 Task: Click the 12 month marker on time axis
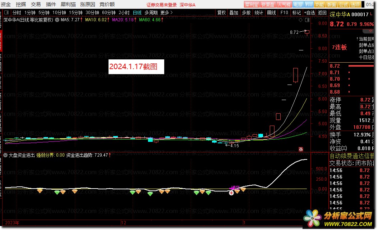pyautogui.click(x=124, y=223)
